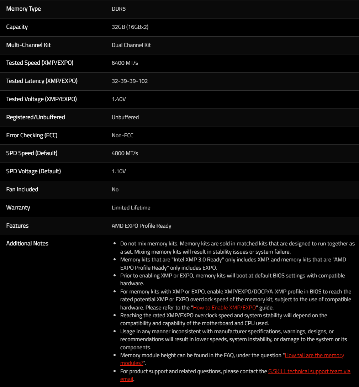Open the "How to Enable XMP/EXPO" guide link
The width and height of the screenshot is (359, 387).
pyautogui.click(x=224, y=307)
